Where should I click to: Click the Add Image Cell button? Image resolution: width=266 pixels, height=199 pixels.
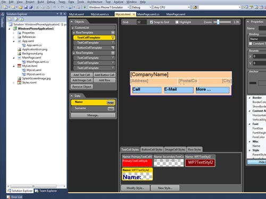[x=81, y=80]
